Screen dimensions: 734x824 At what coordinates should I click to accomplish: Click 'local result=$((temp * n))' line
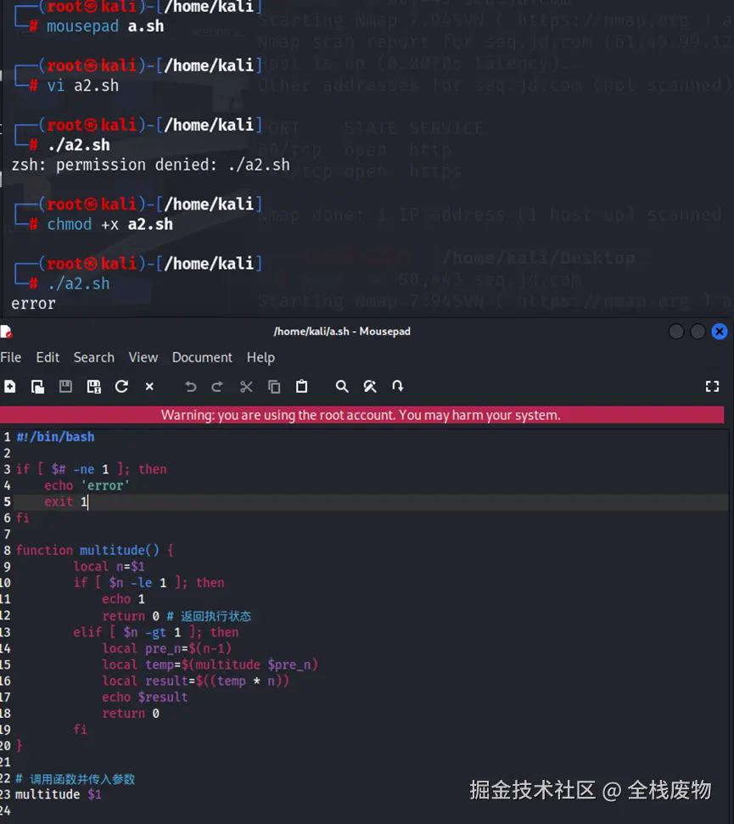coord(195,681)
